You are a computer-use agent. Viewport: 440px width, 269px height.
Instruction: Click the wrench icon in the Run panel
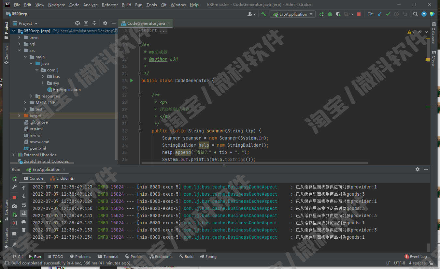pos(14,187)
